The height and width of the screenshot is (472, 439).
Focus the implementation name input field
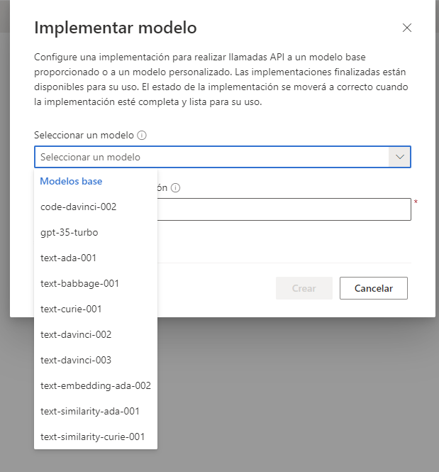(x=284, y=209)
